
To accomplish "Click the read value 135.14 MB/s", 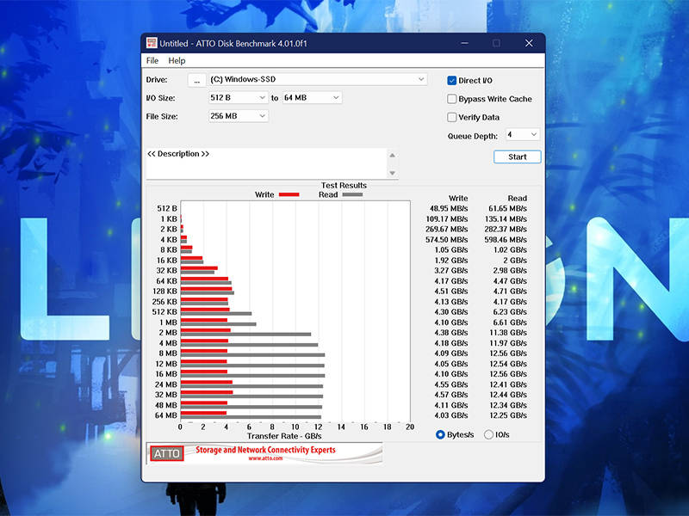I will (506, 219).
